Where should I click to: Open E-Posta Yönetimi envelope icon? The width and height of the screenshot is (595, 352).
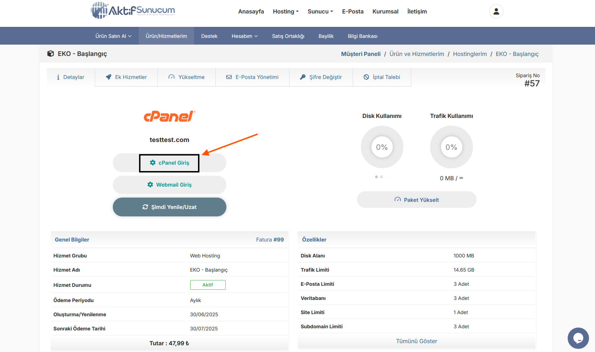tap(229, 77)
